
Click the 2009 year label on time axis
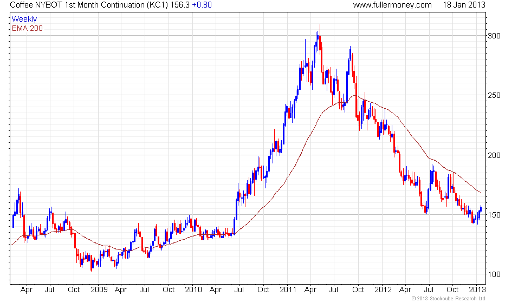pos(99,290)
